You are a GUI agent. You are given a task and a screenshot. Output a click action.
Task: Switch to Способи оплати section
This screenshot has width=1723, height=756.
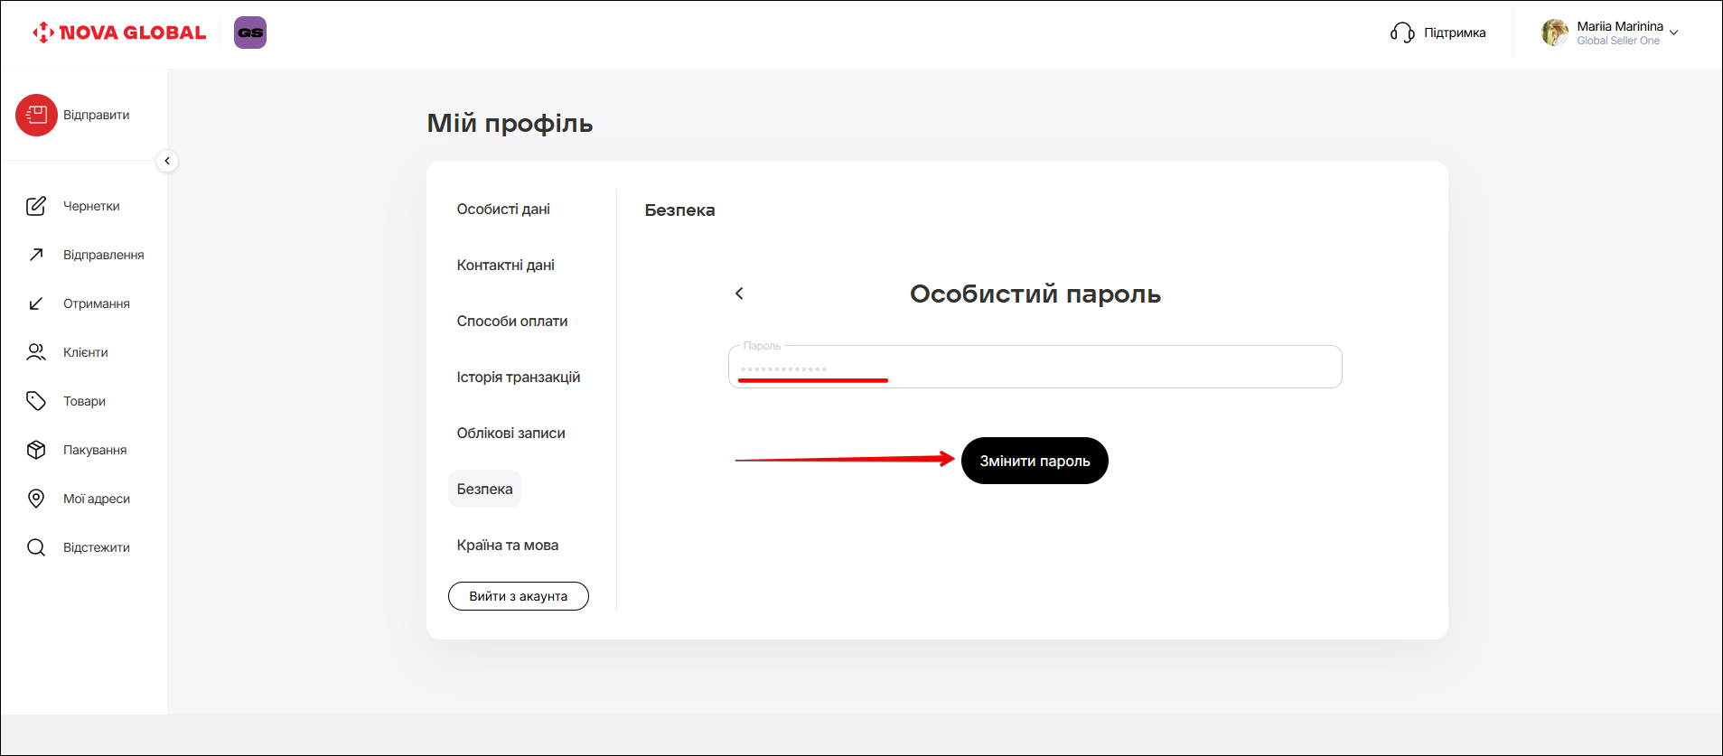point(512,321)
